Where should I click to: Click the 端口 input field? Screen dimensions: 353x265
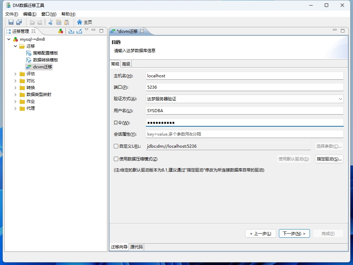[x=244, y=87]
